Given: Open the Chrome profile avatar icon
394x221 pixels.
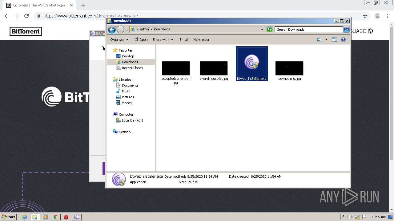Looking at the screenshot, I should point(377,16).
